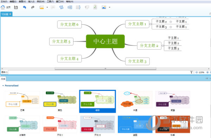
Task: Add a callout with speech bubble icon
Action: pyautogui.click(x=53, y=7)
